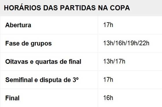162x107 pixels.
Task: Select the Fase de grupos label
Action: coord(29,43)
